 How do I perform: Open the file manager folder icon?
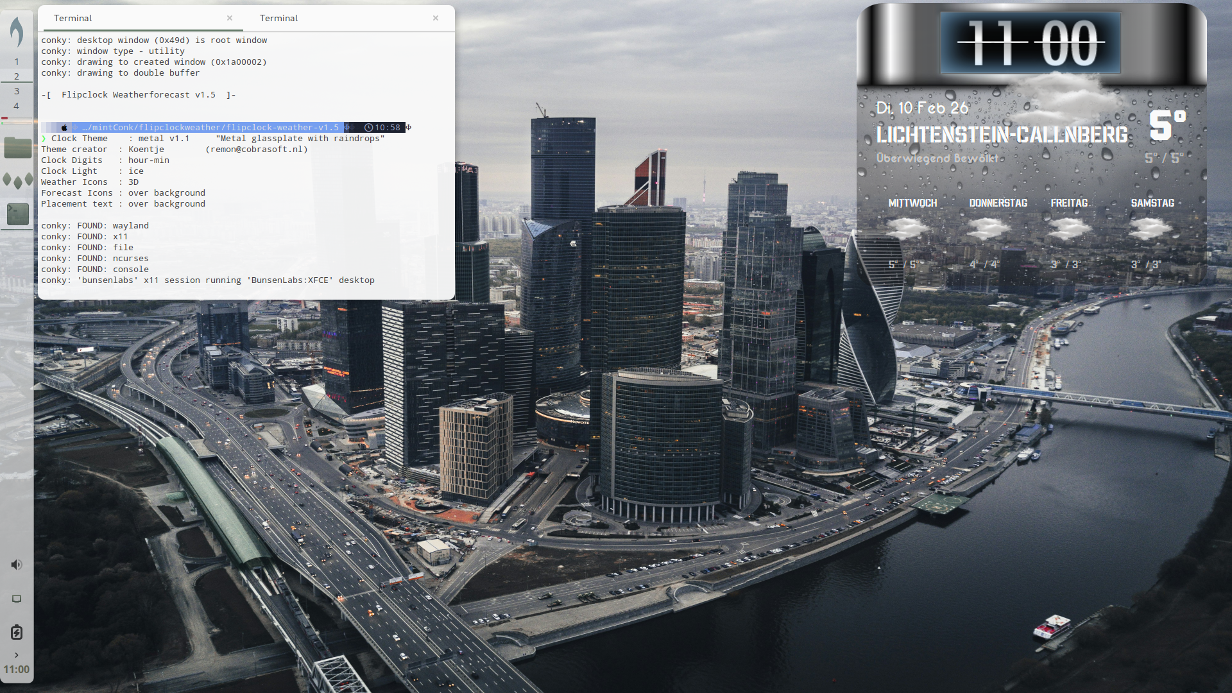[17, 148]
